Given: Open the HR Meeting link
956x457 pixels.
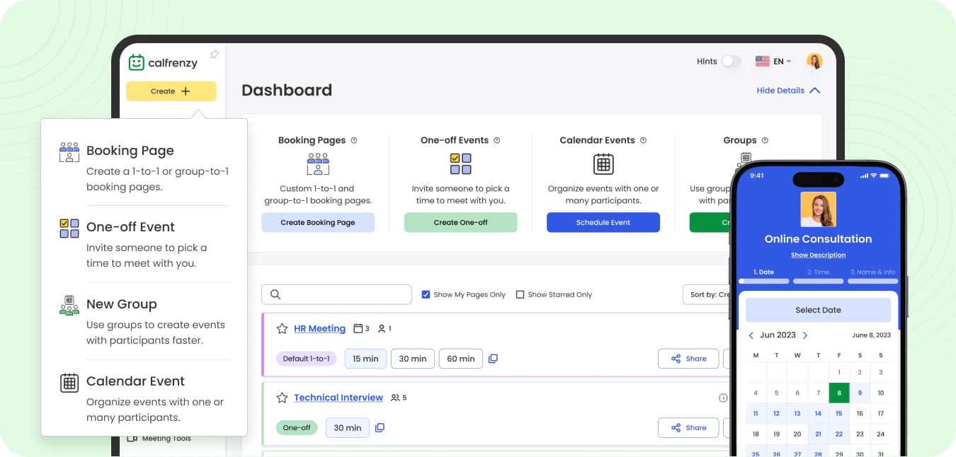Looking at the screenshot, I should [319, 328].
